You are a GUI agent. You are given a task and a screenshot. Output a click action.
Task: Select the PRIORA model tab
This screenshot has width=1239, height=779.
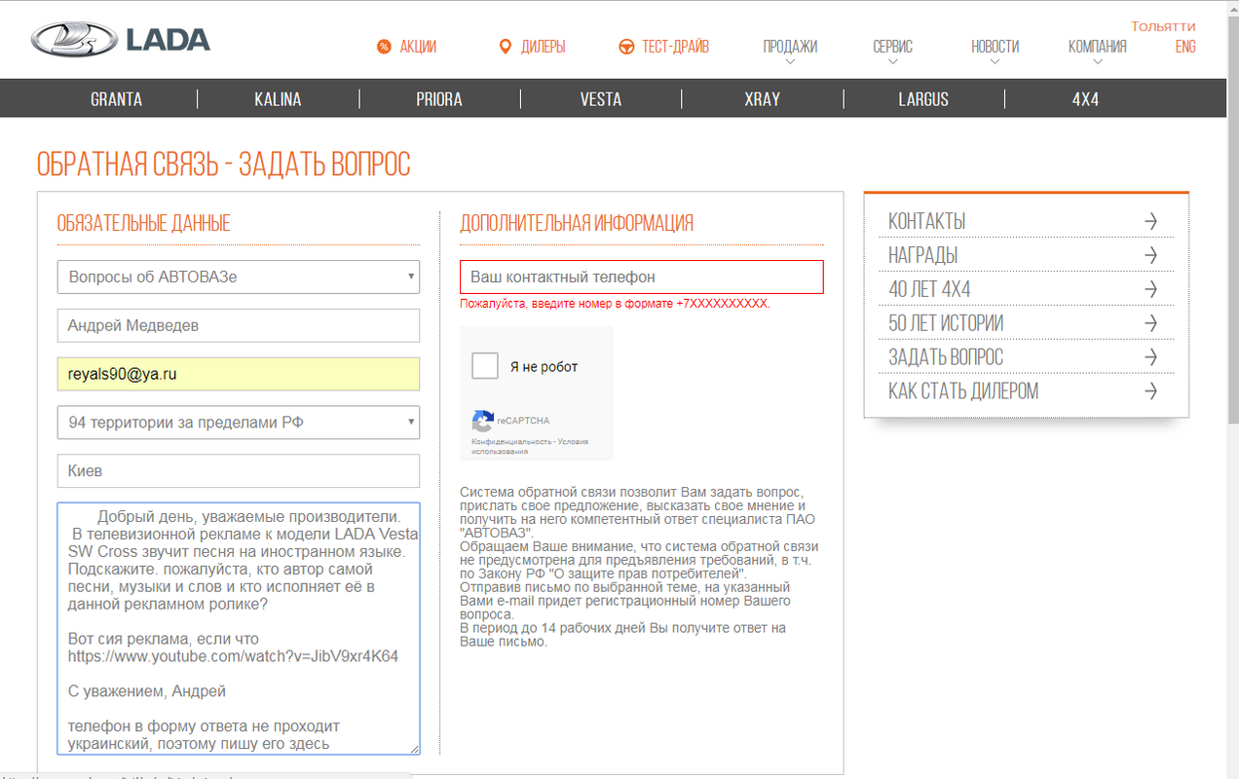(x=439, y=99)
